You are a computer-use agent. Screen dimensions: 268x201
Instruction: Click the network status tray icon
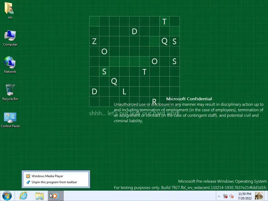pos(225,196)
